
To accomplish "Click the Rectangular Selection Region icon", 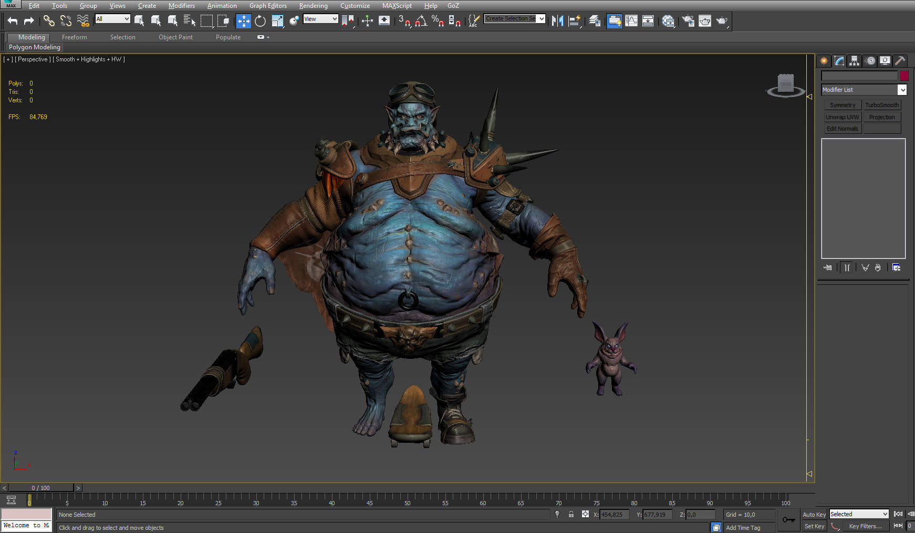I will tap(206, 20).
